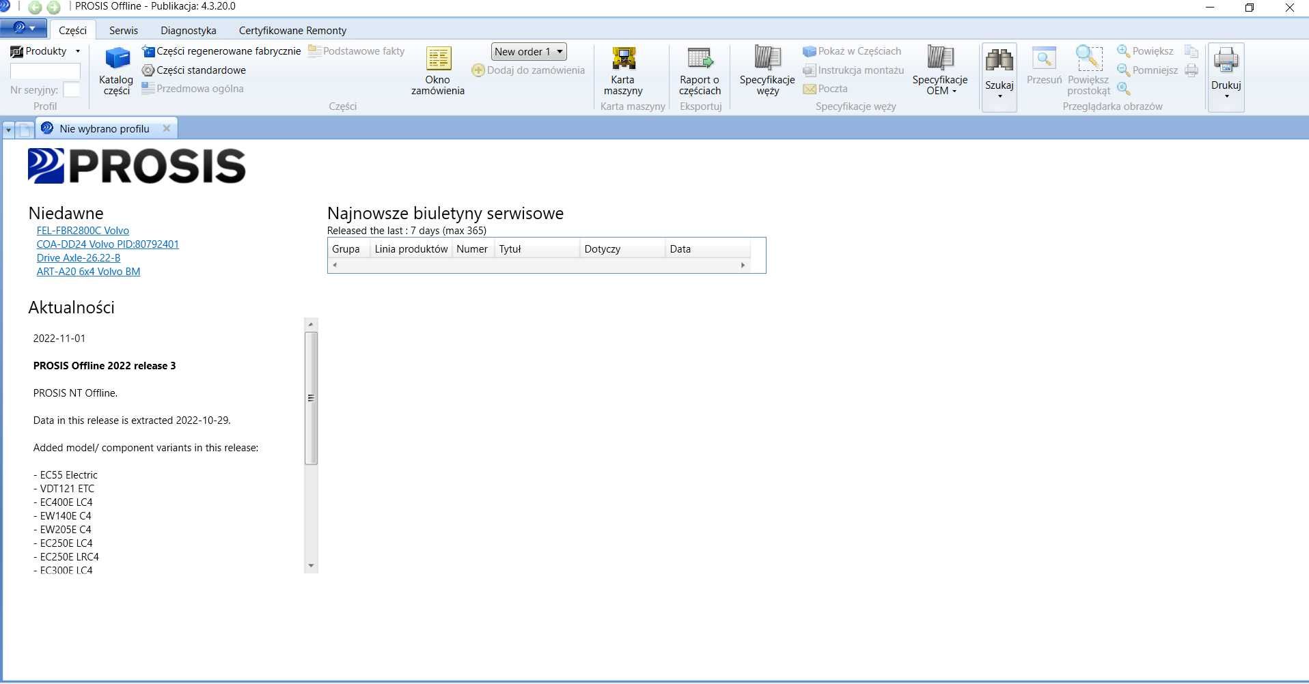Click the small print image icon next to Pomniejsz
The image size is (1309, 684).
click(x=1191, y=70)
